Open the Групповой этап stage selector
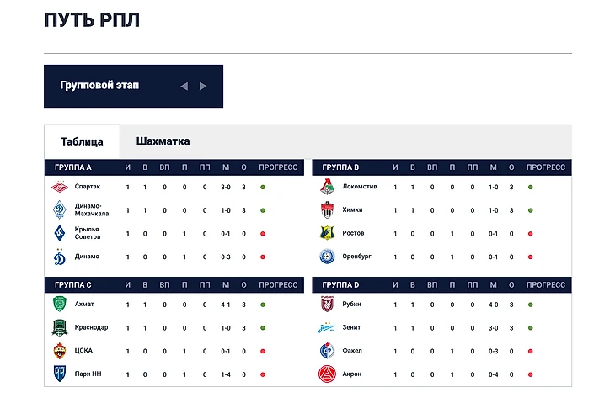The width and height of the screenshot is (615, 403). point(100,86)
